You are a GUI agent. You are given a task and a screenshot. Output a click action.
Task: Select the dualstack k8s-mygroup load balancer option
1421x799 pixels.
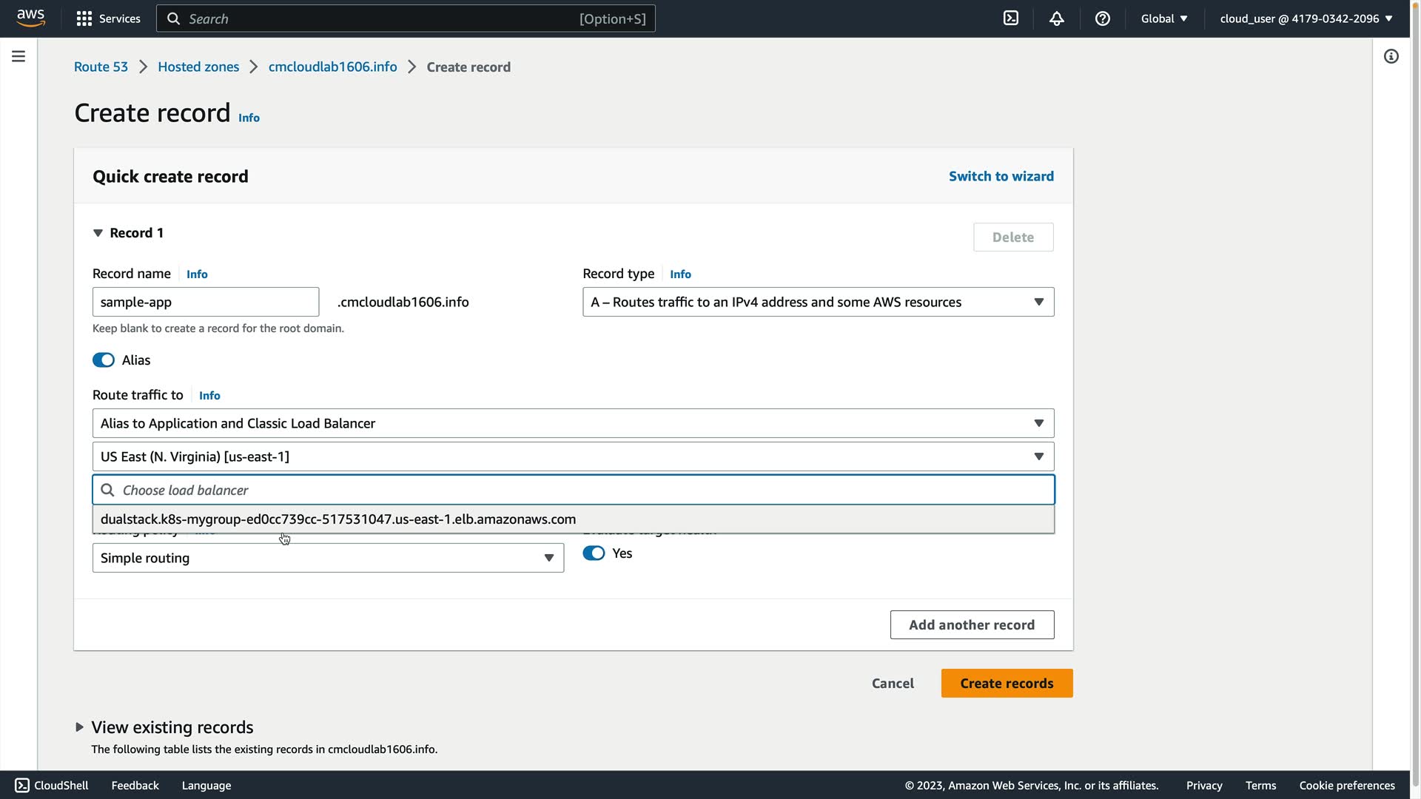point(338,519)
